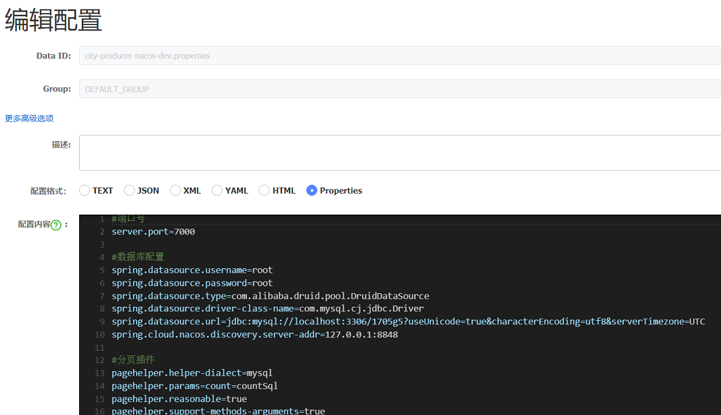
Task: Select the Properties format radio button
Action: click(312, 190)
